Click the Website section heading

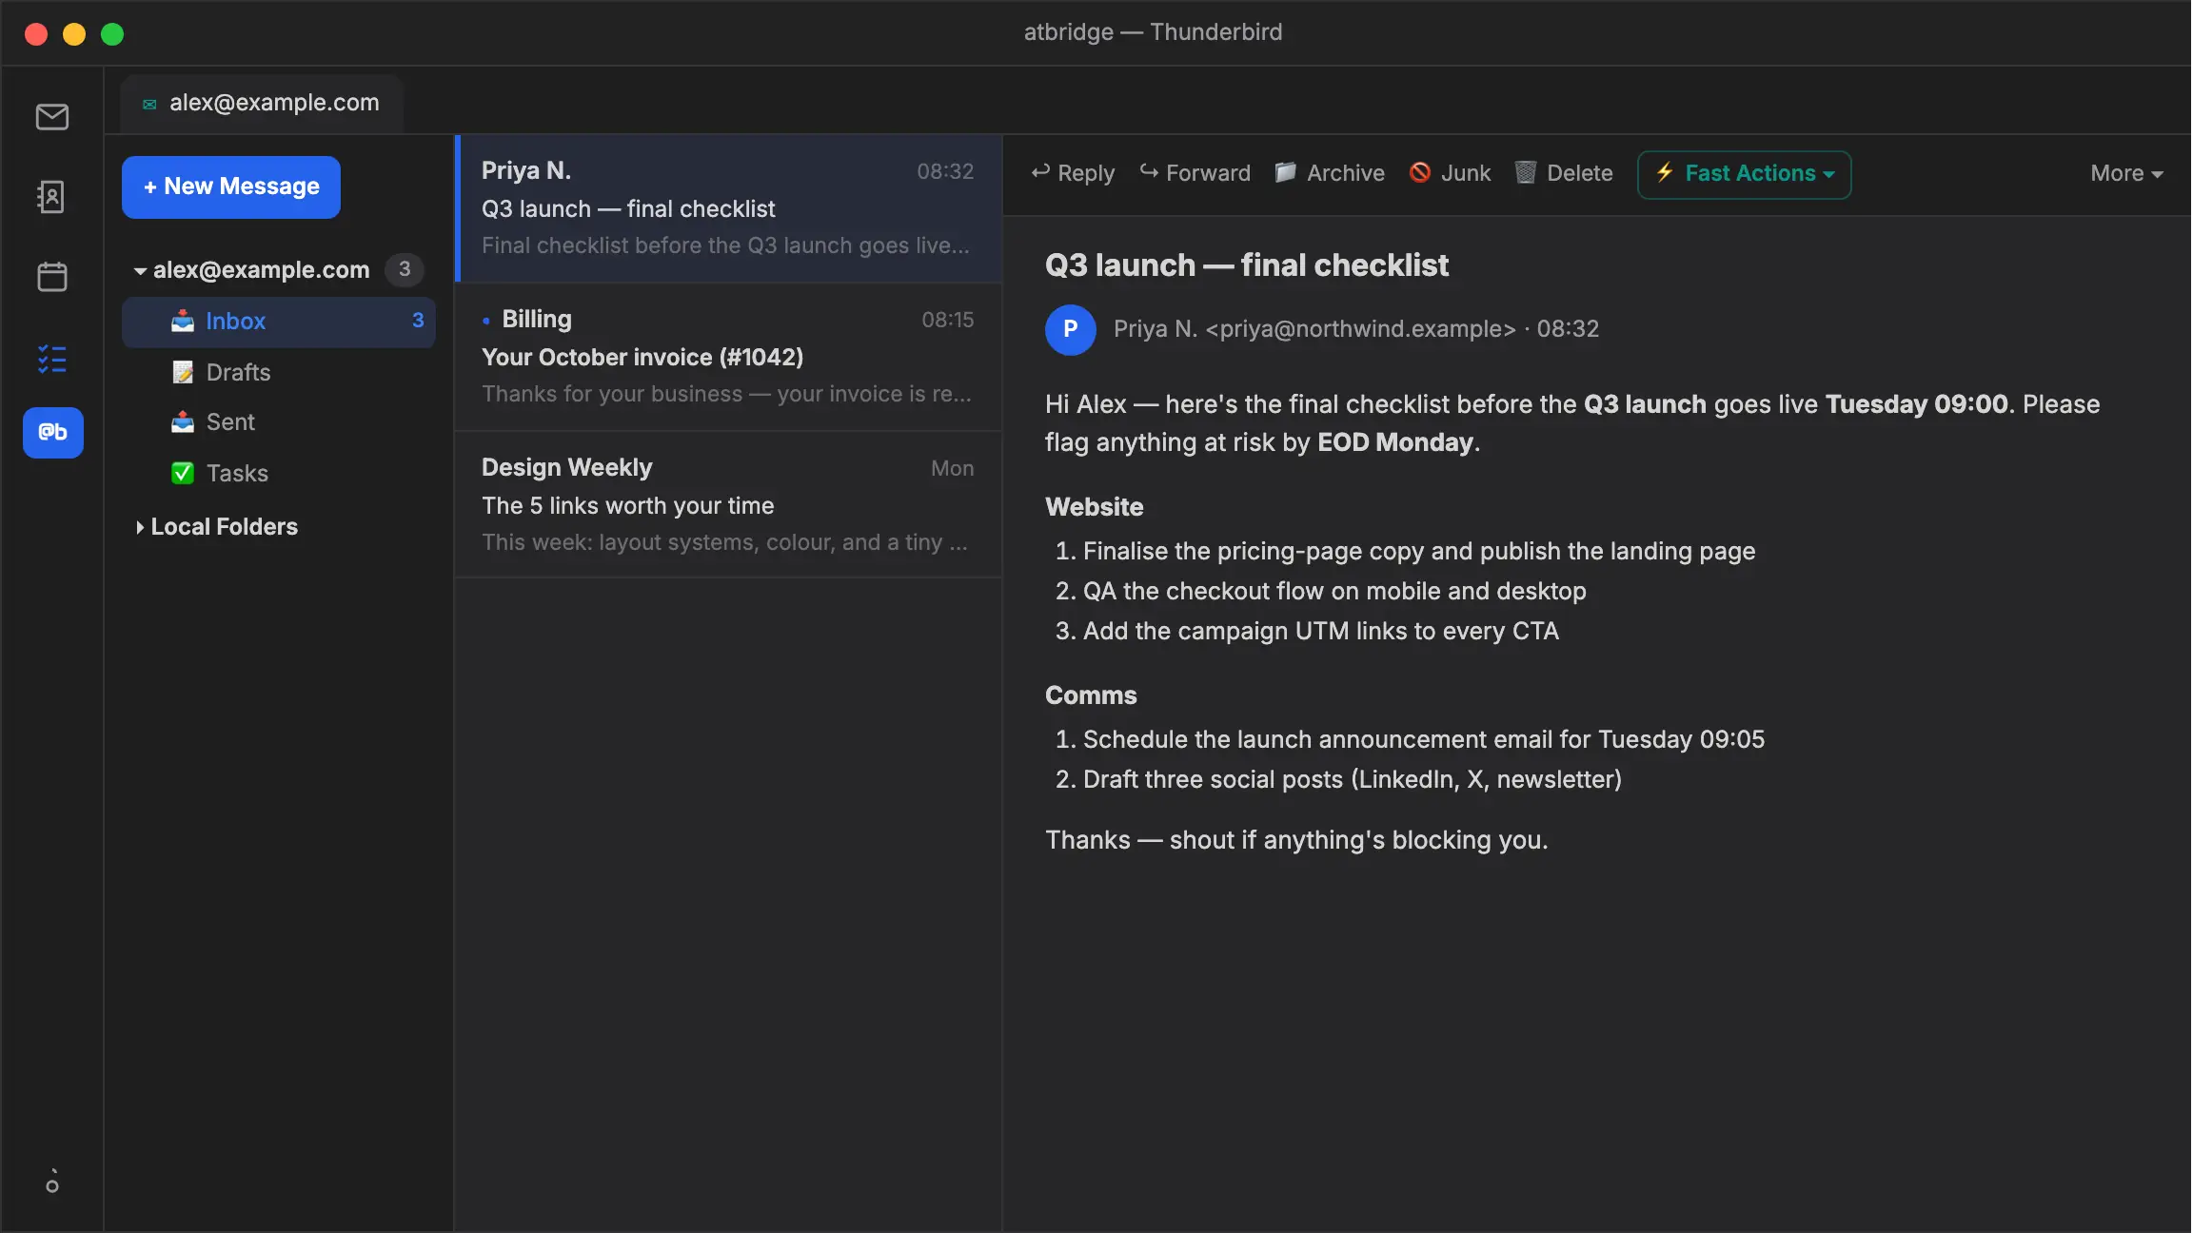(x=1095, y=507)
